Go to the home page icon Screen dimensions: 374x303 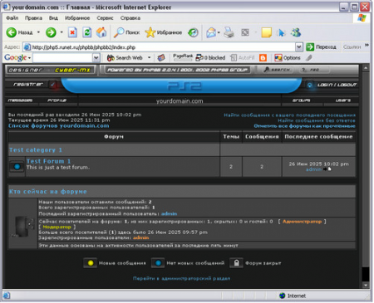(x=101, y=32)
